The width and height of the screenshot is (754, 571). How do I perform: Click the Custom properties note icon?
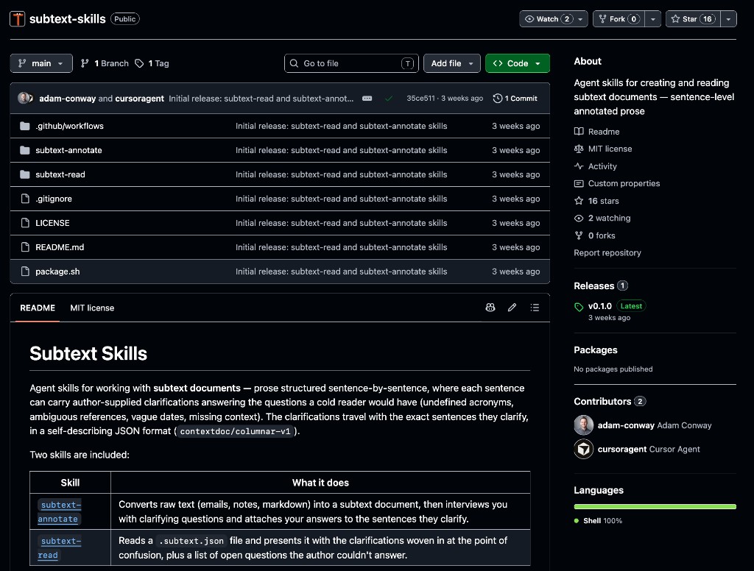579,184
